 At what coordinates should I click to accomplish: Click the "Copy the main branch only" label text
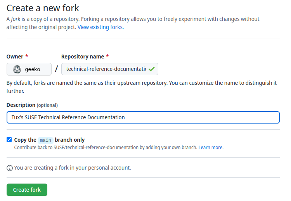(x=49, y=140)
